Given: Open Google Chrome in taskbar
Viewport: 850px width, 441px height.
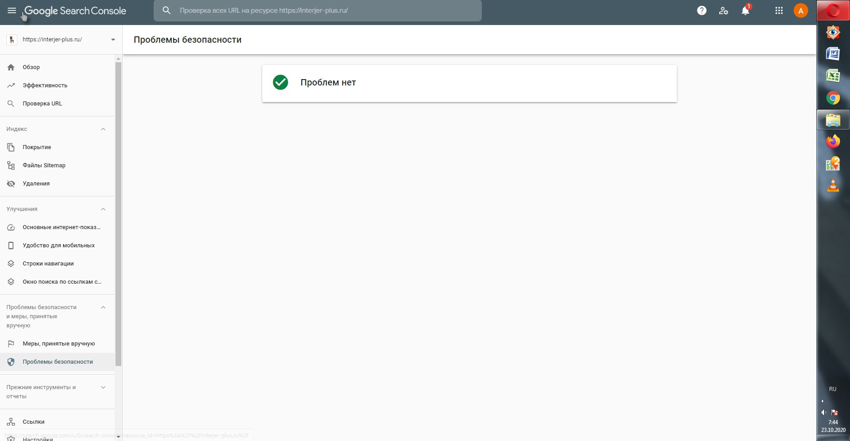Looking at the screenshot, I should click(x=833, y=98).
